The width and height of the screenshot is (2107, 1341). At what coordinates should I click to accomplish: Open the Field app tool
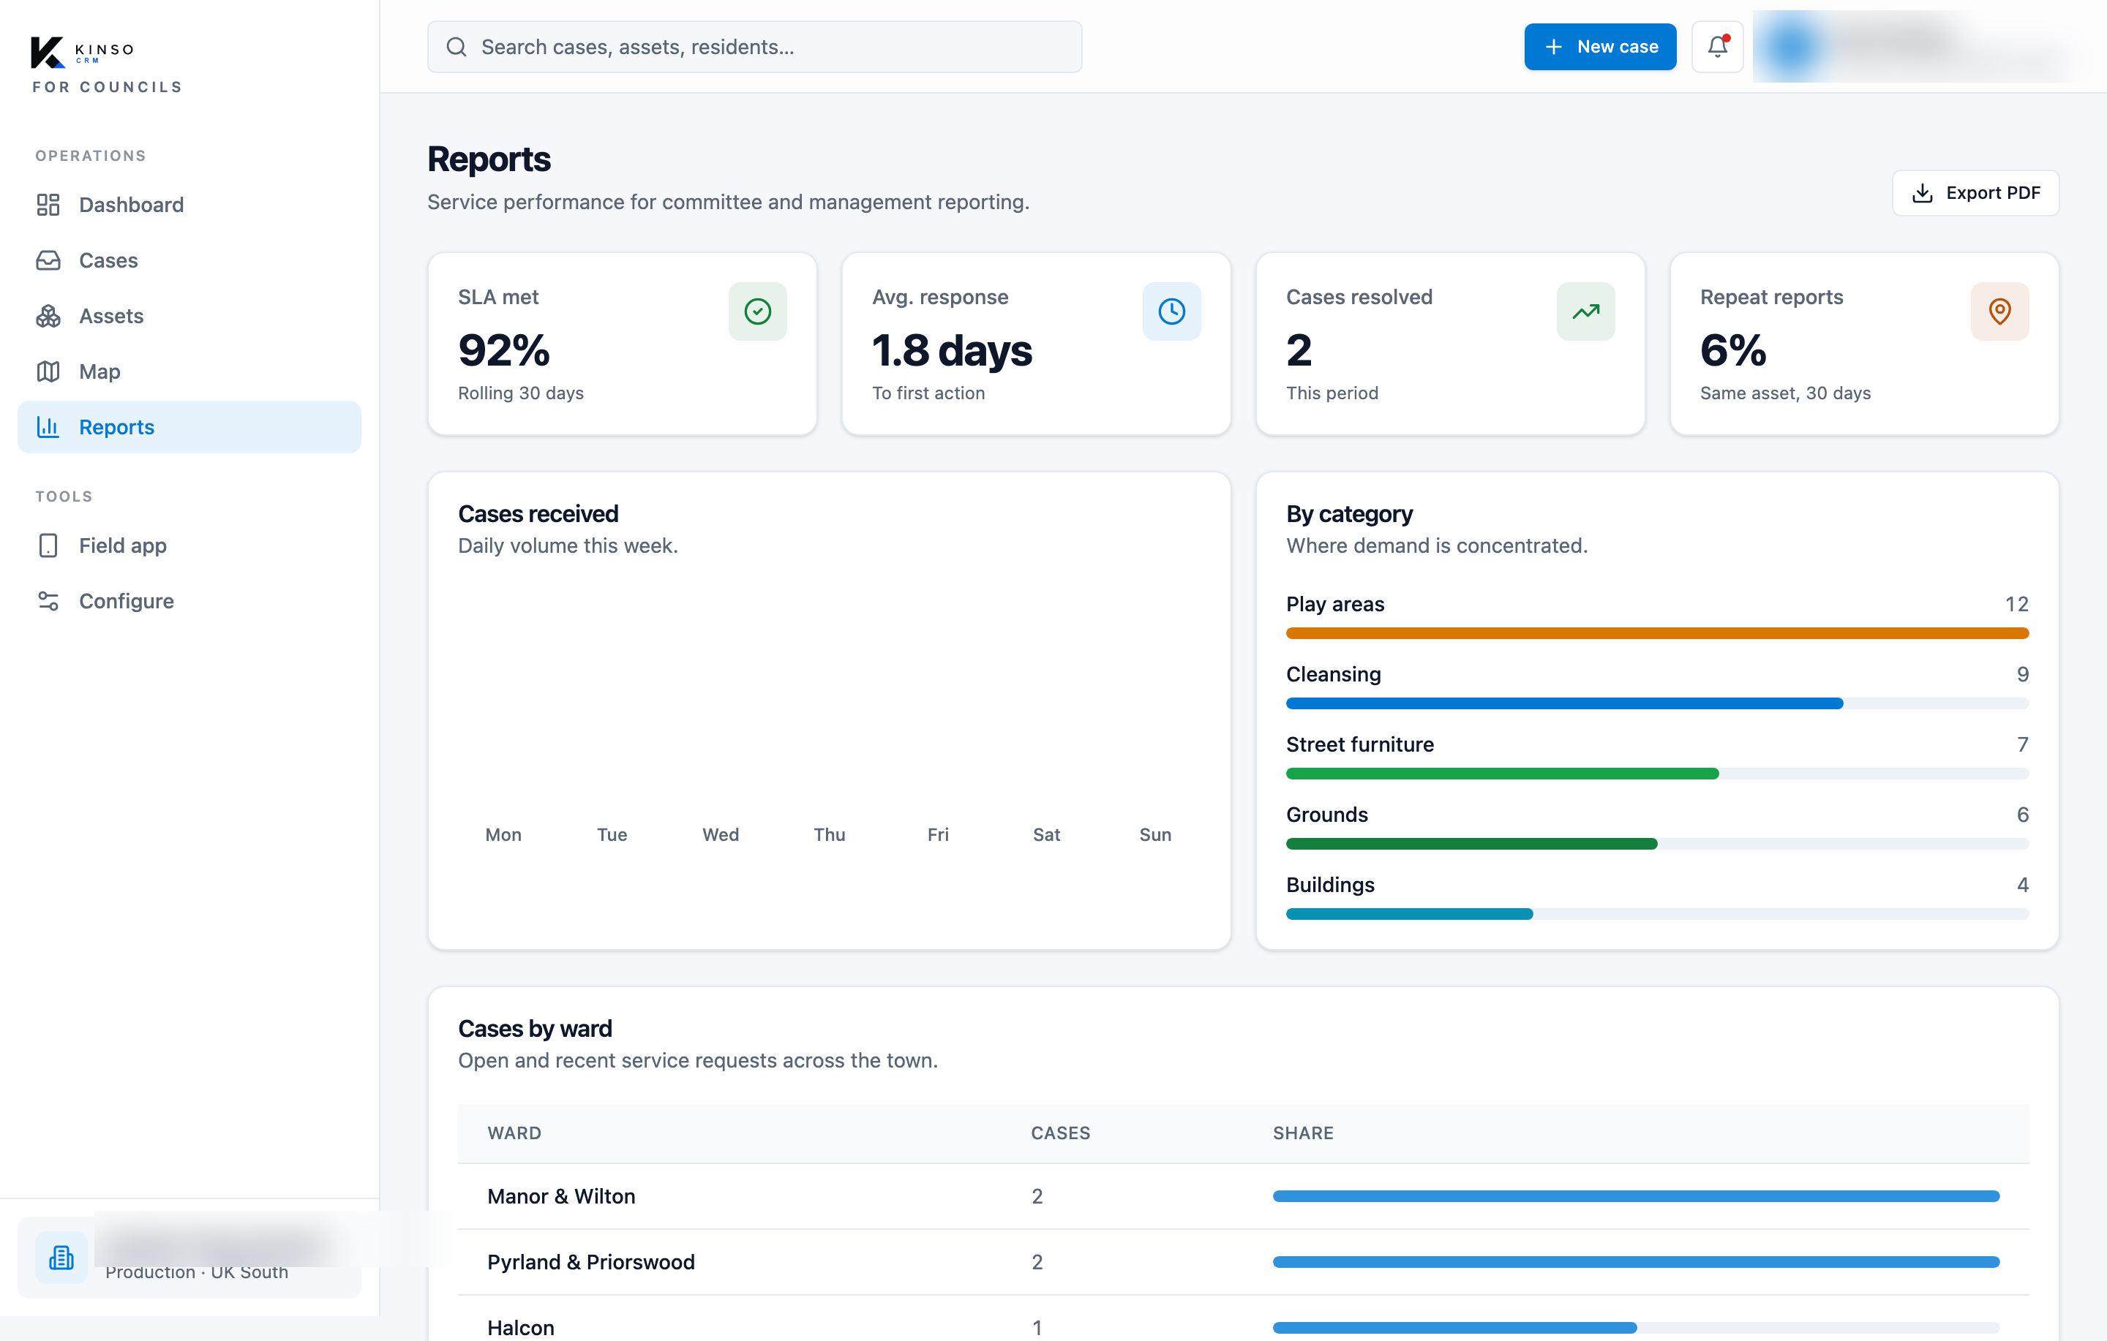[x=189, y=546]
